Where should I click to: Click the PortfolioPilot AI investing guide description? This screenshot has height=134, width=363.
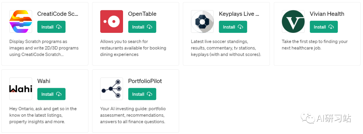pyautogui.click(x=133, y=115)
